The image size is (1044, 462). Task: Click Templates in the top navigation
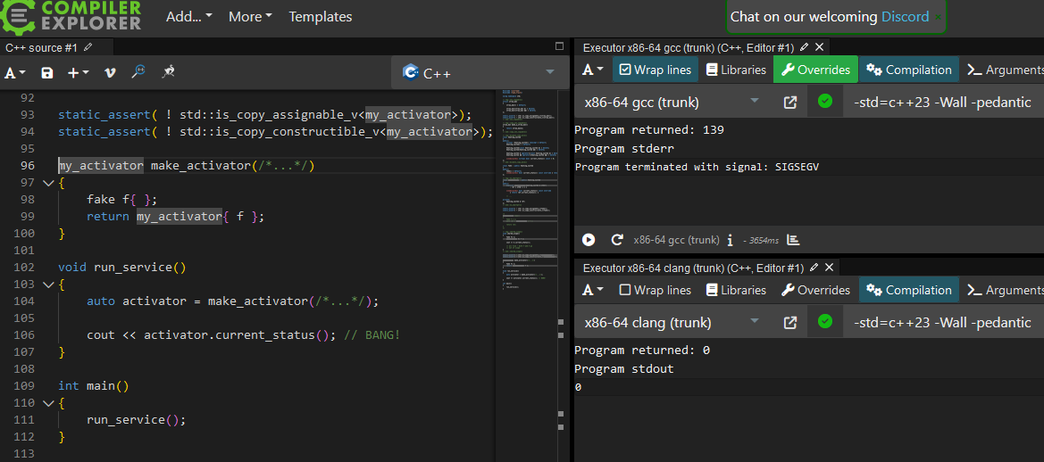321,17
